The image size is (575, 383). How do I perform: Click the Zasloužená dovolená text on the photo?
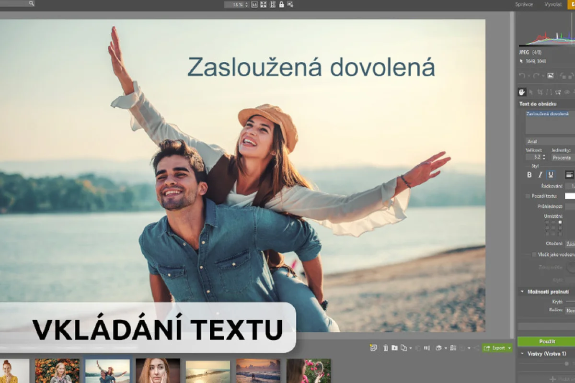tap(311, 67)
